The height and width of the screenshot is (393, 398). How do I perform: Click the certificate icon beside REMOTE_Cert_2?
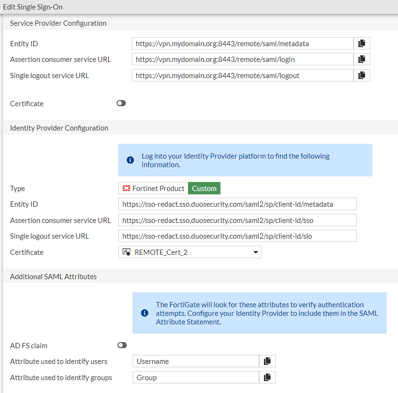[126, 252]
